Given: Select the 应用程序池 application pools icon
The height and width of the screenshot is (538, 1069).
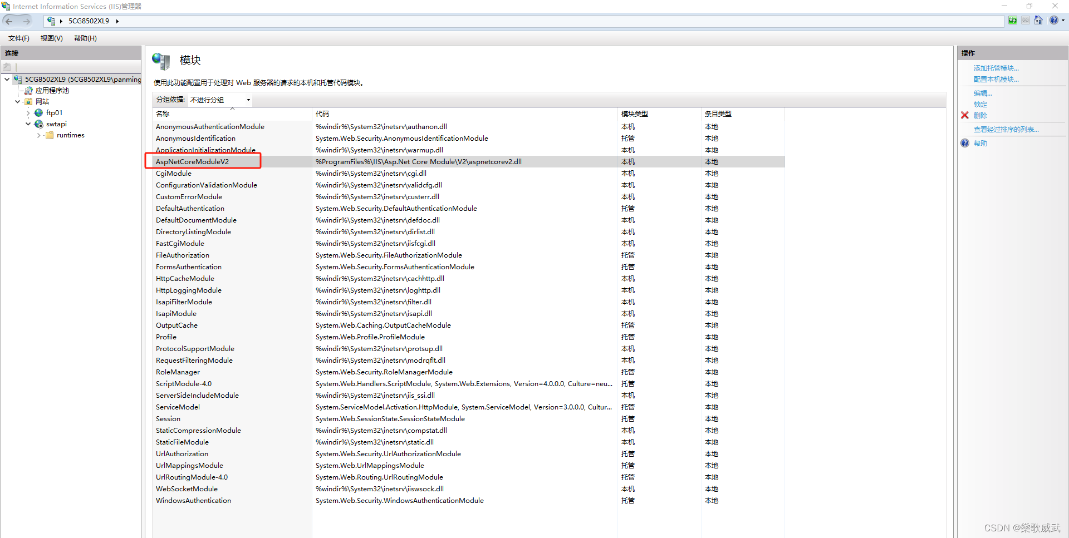Looking at the screenshot, I should pos(28,91).
